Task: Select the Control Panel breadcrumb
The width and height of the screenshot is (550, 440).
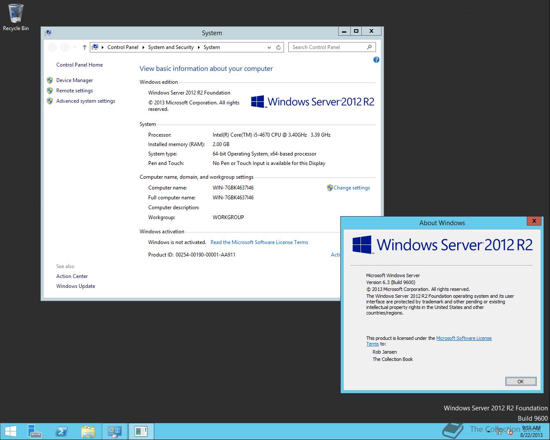Action: pos(123,47)
